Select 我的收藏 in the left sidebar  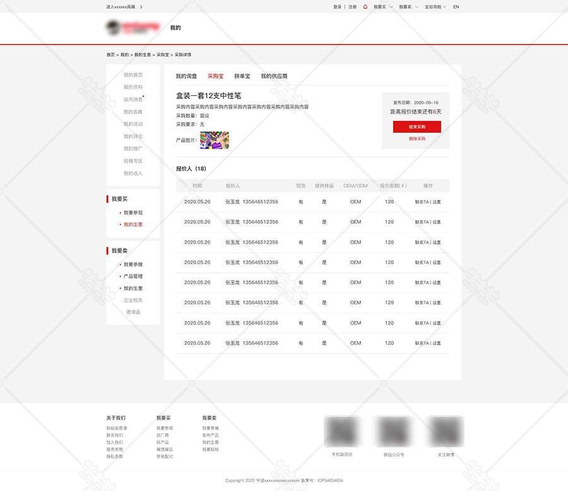pos(133,112)
